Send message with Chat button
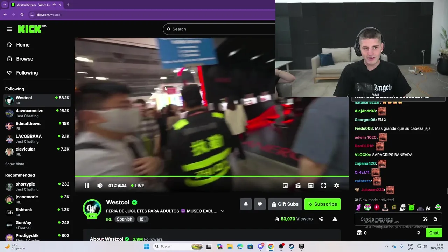 (434, 233)
